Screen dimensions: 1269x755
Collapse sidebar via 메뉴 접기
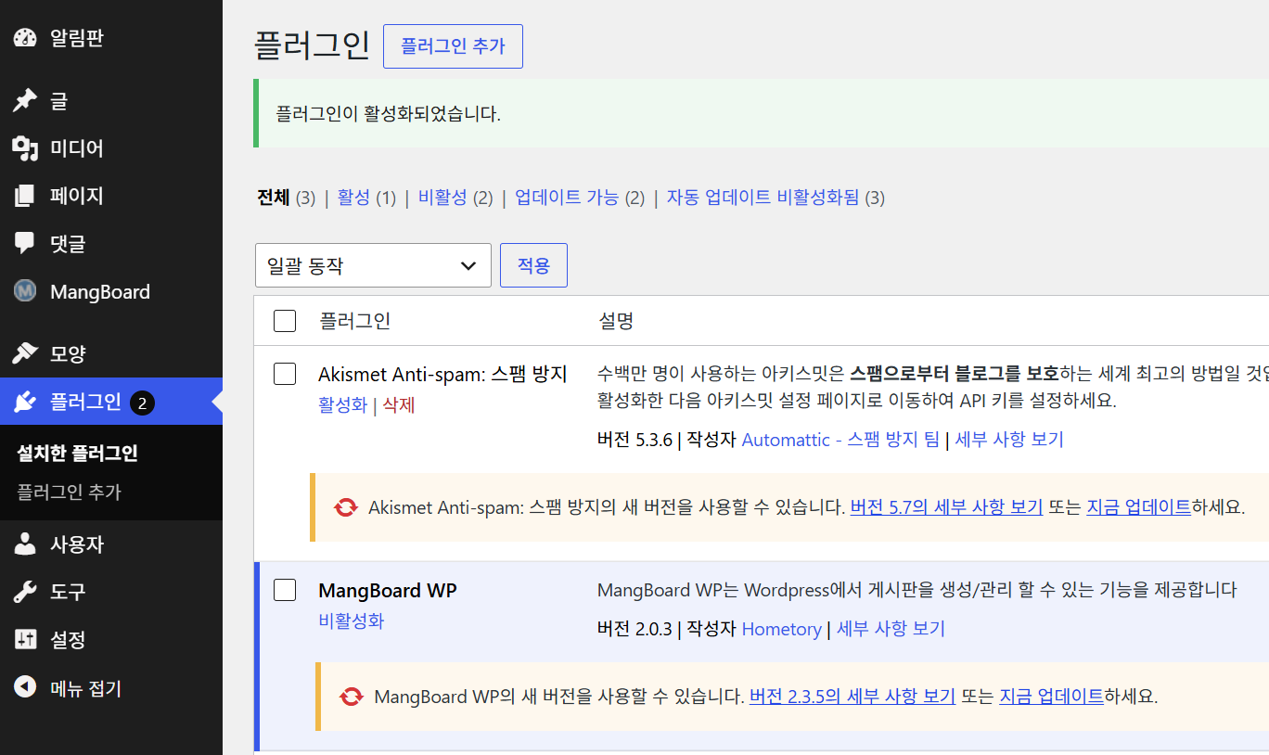[111, 687]
